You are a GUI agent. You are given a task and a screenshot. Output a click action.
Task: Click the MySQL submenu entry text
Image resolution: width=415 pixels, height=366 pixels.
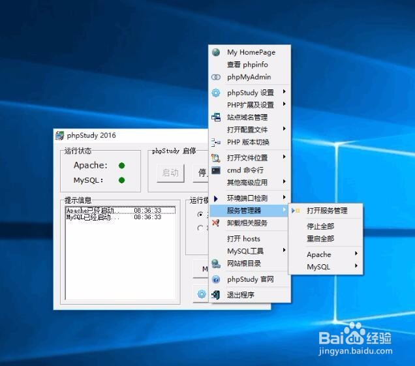318,267
